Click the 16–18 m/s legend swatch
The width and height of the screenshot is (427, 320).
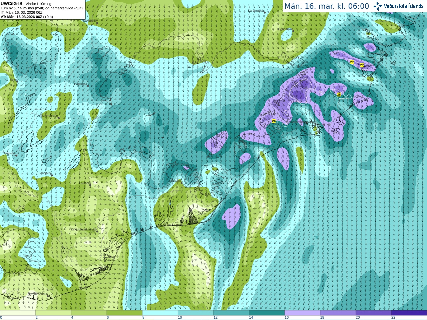click(x=302, y=313)
